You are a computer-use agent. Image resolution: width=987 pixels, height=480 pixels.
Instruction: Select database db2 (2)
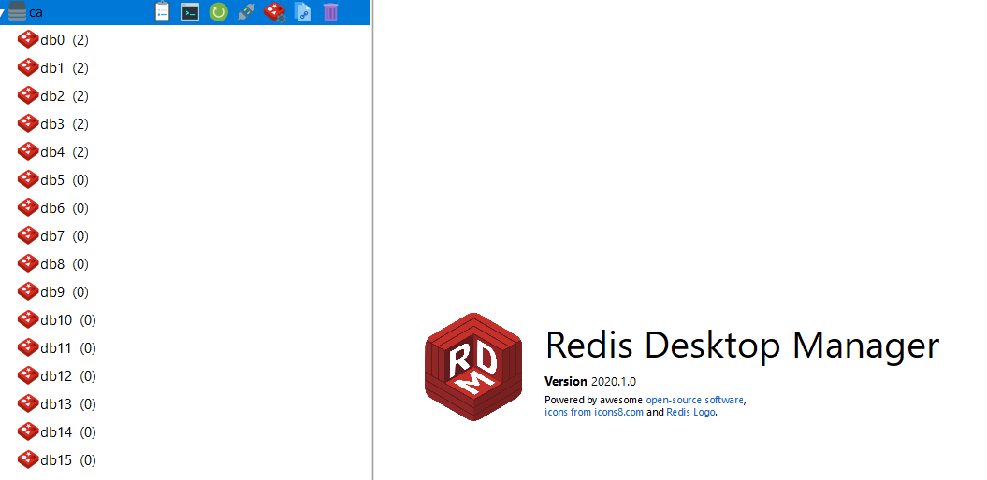pyautogui.click(x=65, y=96)
